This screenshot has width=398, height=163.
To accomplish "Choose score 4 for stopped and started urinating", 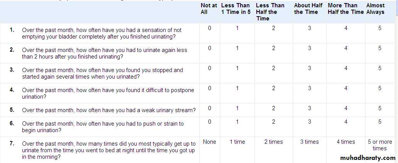I will pos(345,68).
